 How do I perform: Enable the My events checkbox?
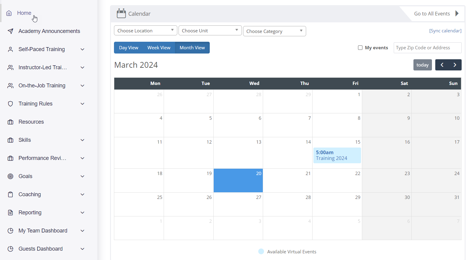(360, 48)
